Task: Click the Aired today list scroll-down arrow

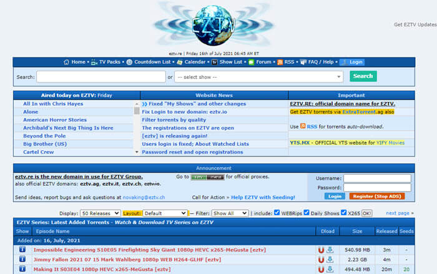Action: (x=137, y=152)
